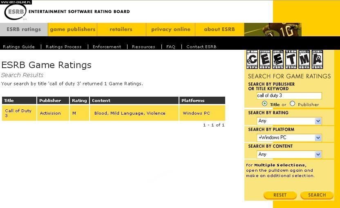The width and height of the screenshot is (340, 208).
Task: Select the Title radio button
Action: click(265, 104)
